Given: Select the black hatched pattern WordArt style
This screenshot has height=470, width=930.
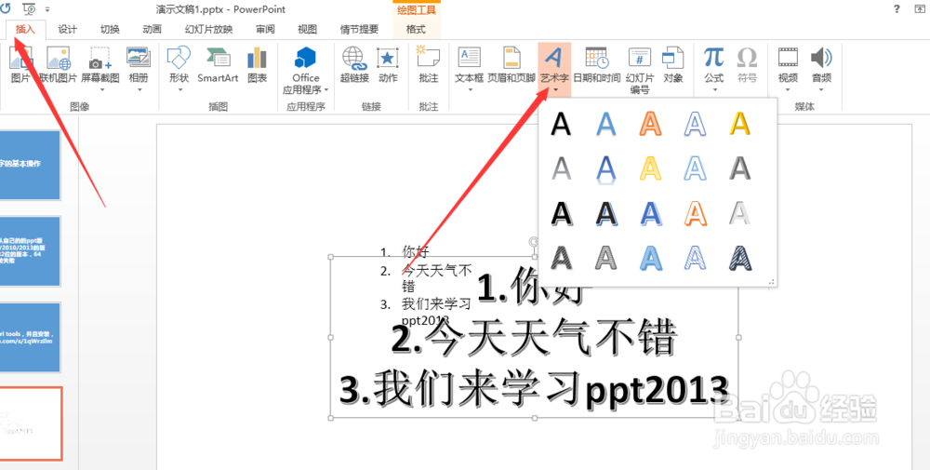Looking at the screenshot, I should point(561,258).
